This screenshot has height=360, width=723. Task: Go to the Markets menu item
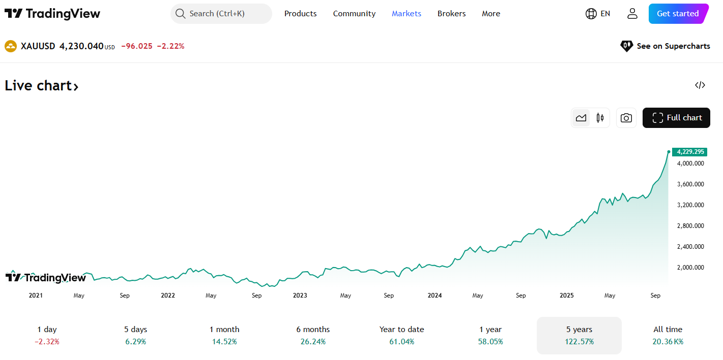pyautogui.click(x=406, y=14)
